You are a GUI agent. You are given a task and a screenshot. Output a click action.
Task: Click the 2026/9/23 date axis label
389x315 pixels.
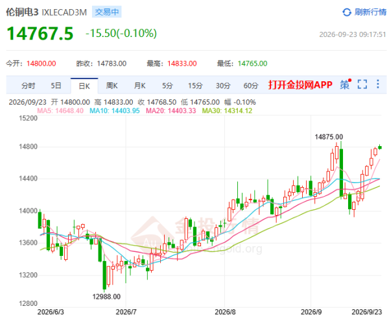coord(366,312)
